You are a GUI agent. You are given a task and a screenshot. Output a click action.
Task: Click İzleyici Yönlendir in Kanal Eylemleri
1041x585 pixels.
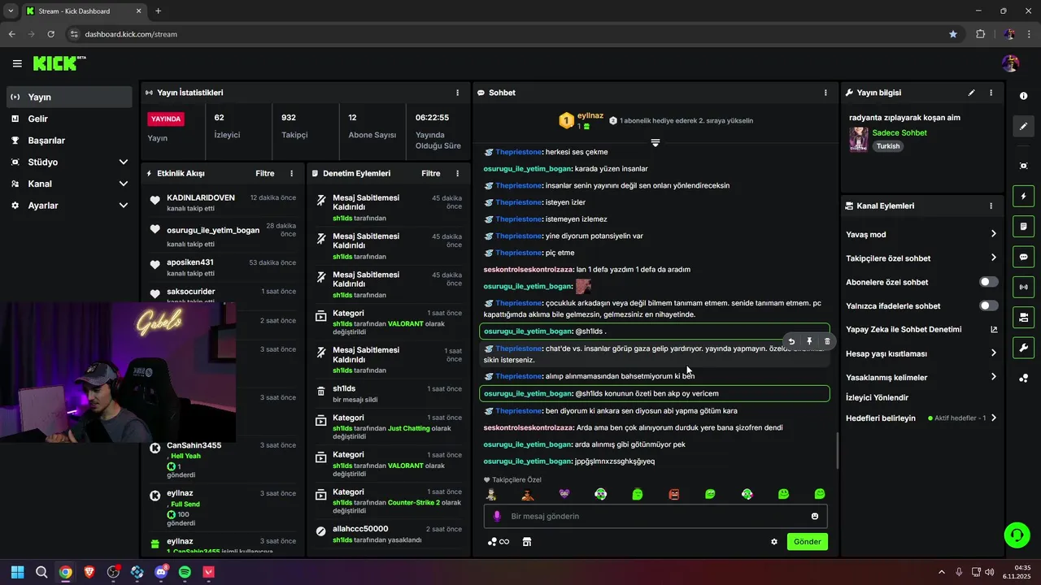tap(877, 397)
